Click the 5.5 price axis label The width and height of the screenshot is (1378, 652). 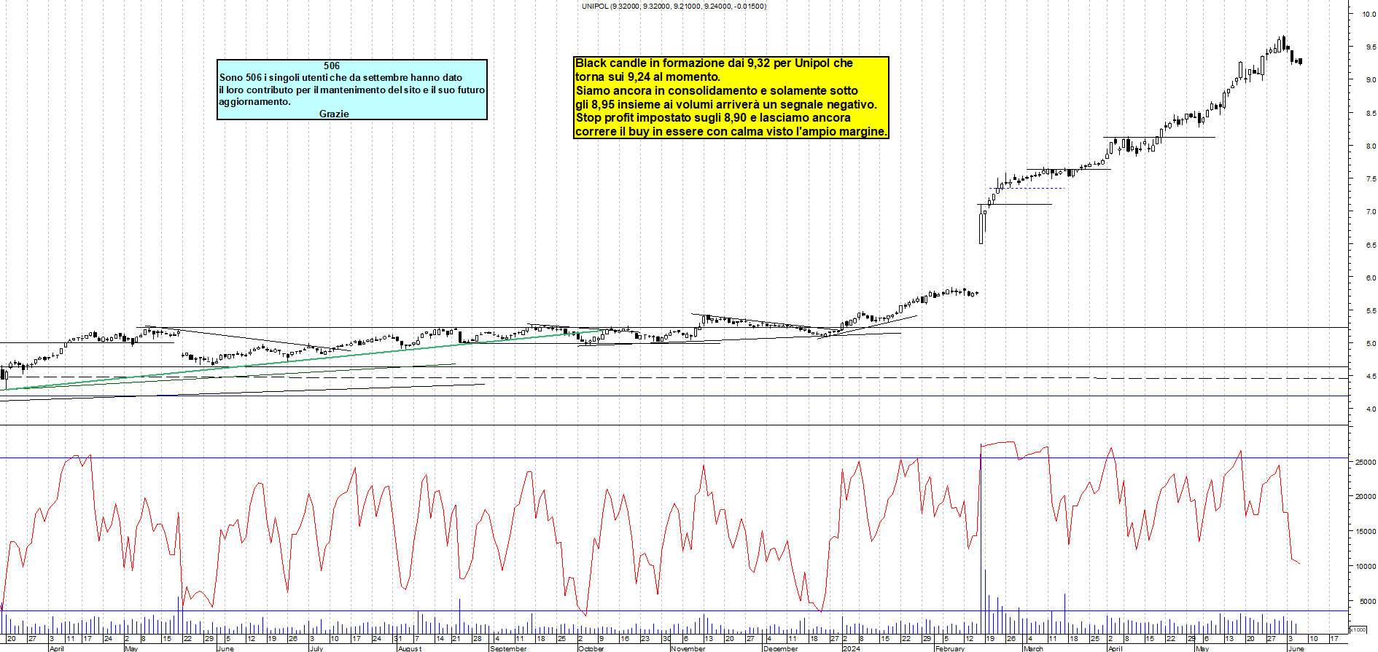coord(1371,310)
